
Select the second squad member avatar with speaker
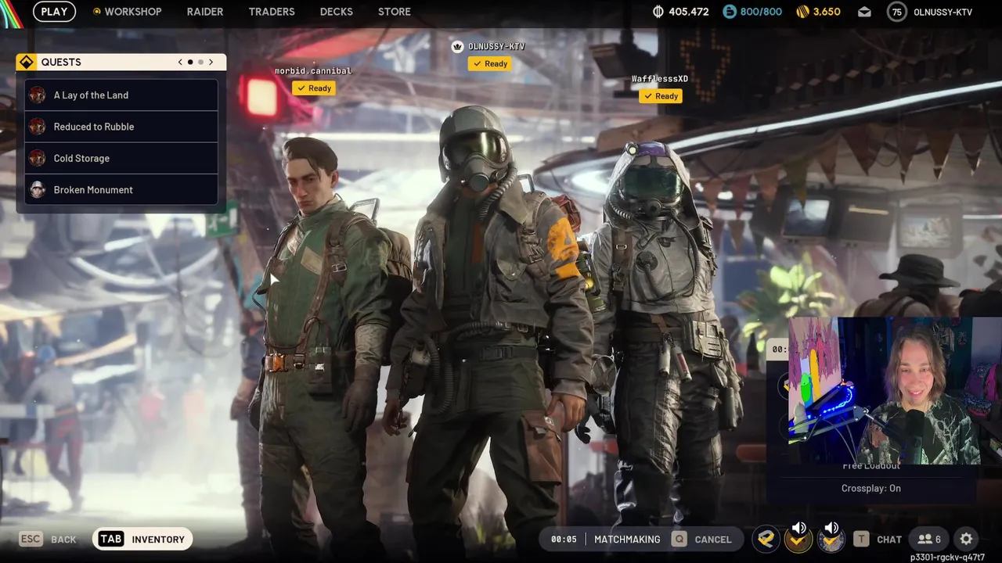[798, 539]
